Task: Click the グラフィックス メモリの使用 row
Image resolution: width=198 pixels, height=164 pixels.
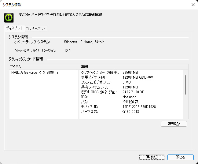Action: tap(131, 73)
